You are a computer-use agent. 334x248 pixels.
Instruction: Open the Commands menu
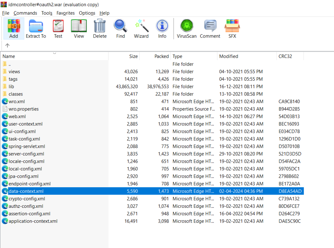point(25,13)
